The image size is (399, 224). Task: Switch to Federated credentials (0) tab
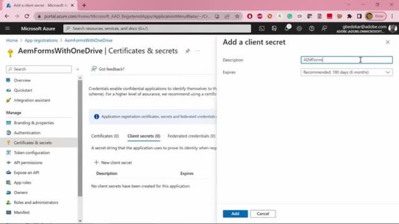coord(192,136)
